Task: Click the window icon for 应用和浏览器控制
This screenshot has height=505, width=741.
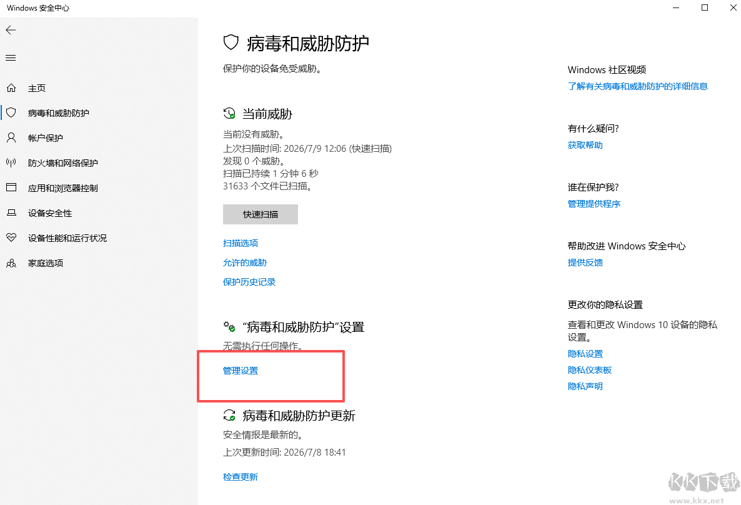Action: [11, 187]
